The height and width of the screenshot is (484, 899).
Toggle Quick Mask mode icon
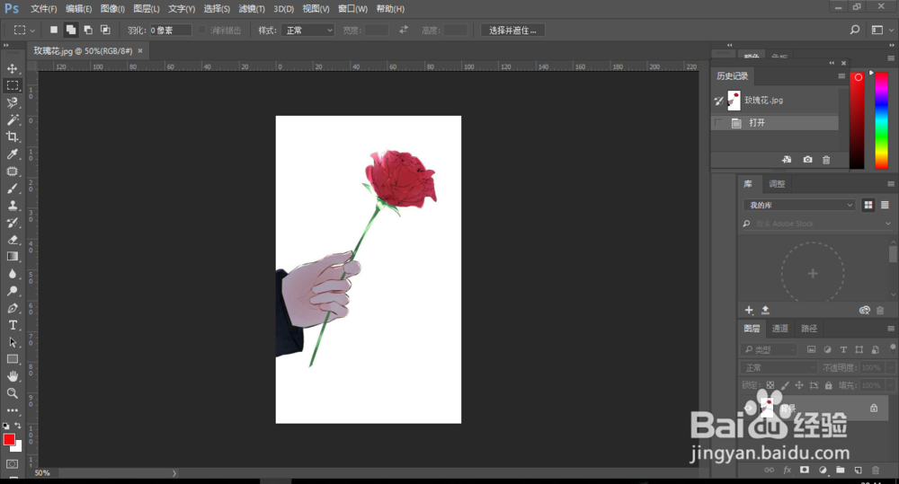click(x=12, y=463)
